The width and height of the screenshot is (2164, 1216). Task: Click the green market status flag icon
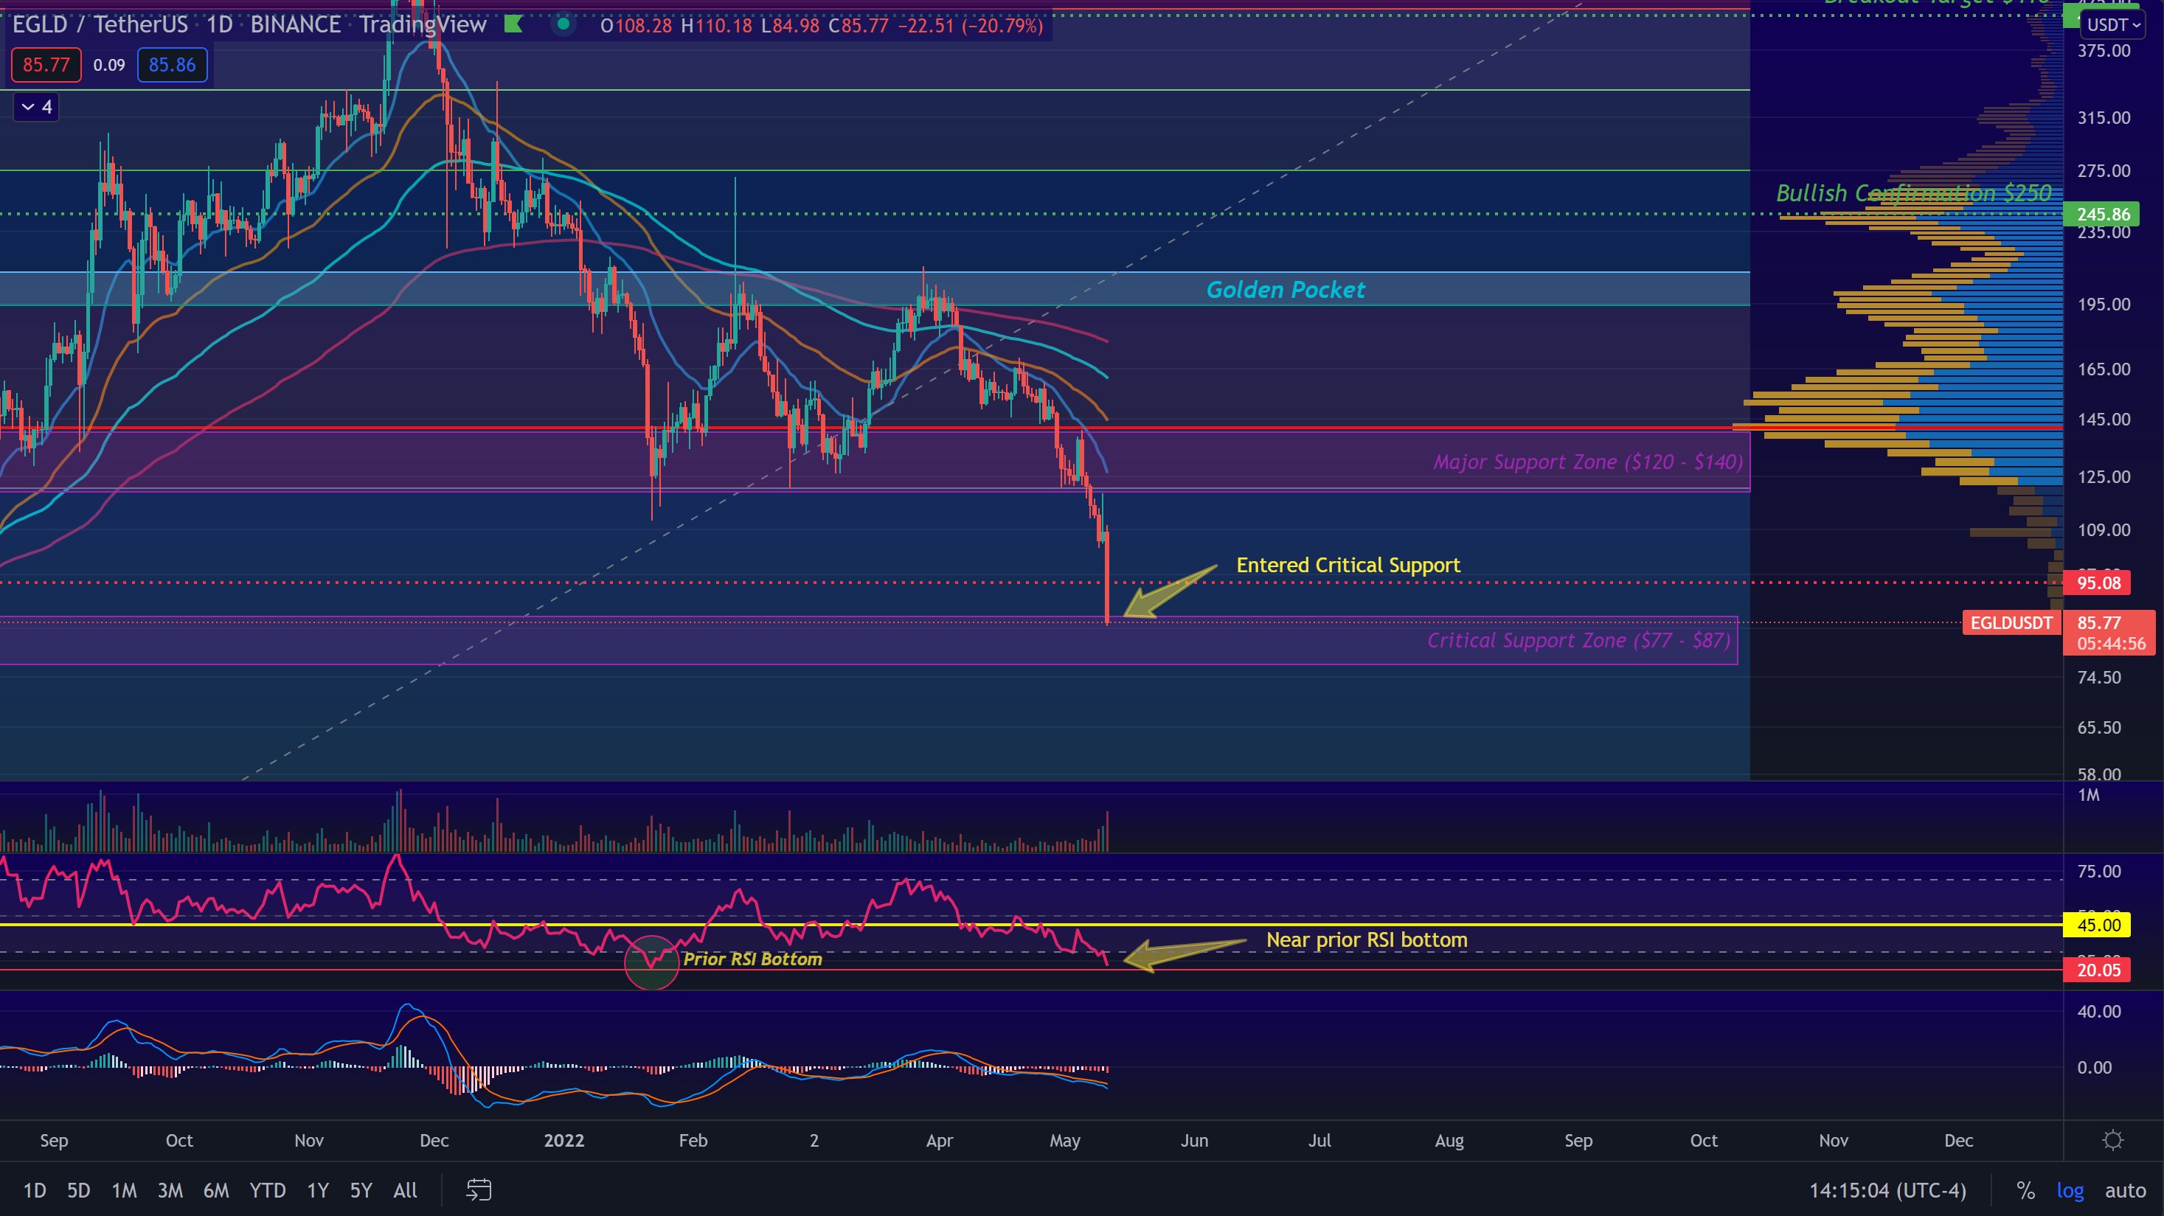513,24
